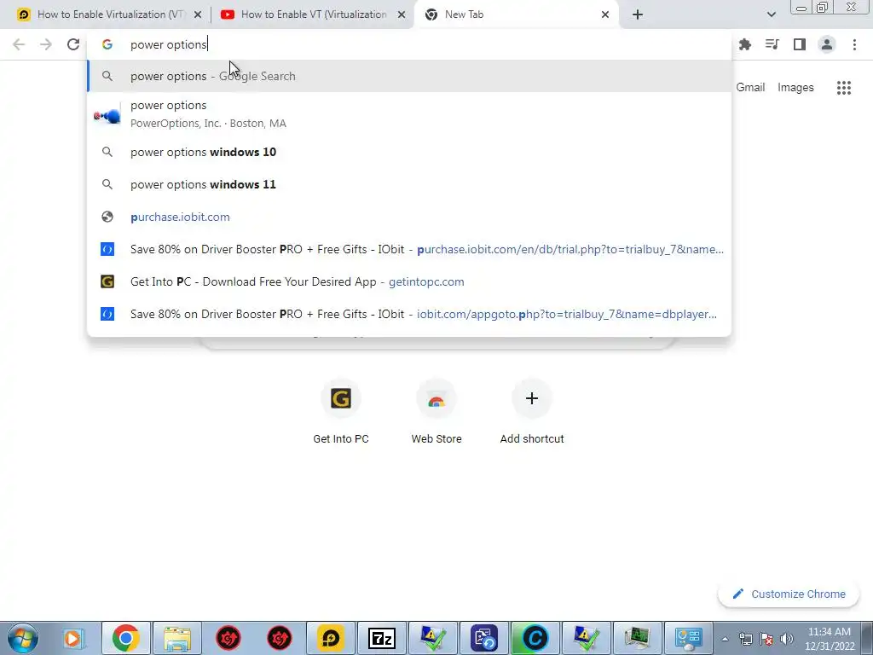Open Windows Explorer from the taskbar
The width and height of the screenshot is (873, 655).
[x=177, y=638]
